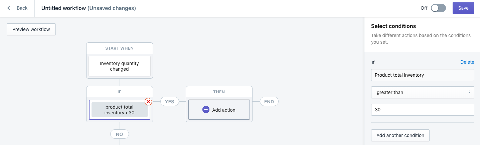Open Preview workflow
This screenshot has width=480, height=145.
(31, 29)
